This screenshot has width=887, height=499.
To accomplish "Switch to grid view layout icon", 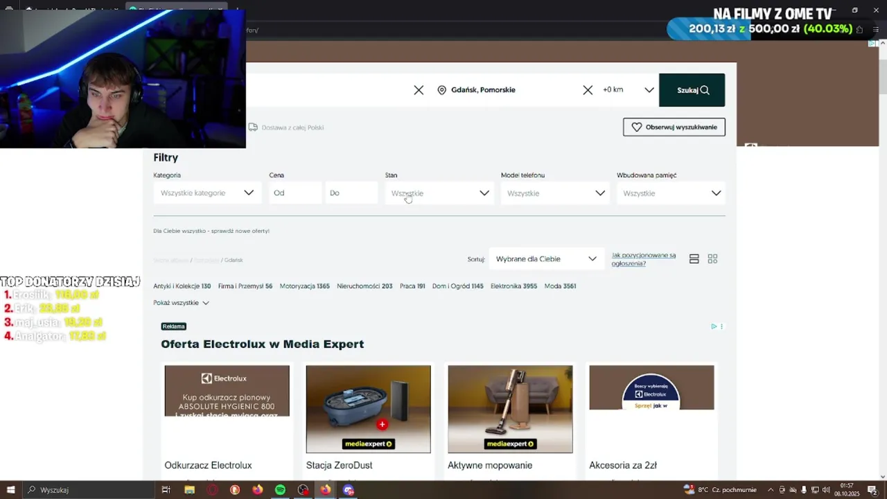I will (712, 259).
